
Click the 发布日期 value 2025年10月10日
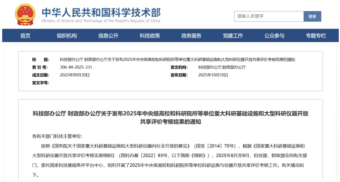tap(213, 75)
